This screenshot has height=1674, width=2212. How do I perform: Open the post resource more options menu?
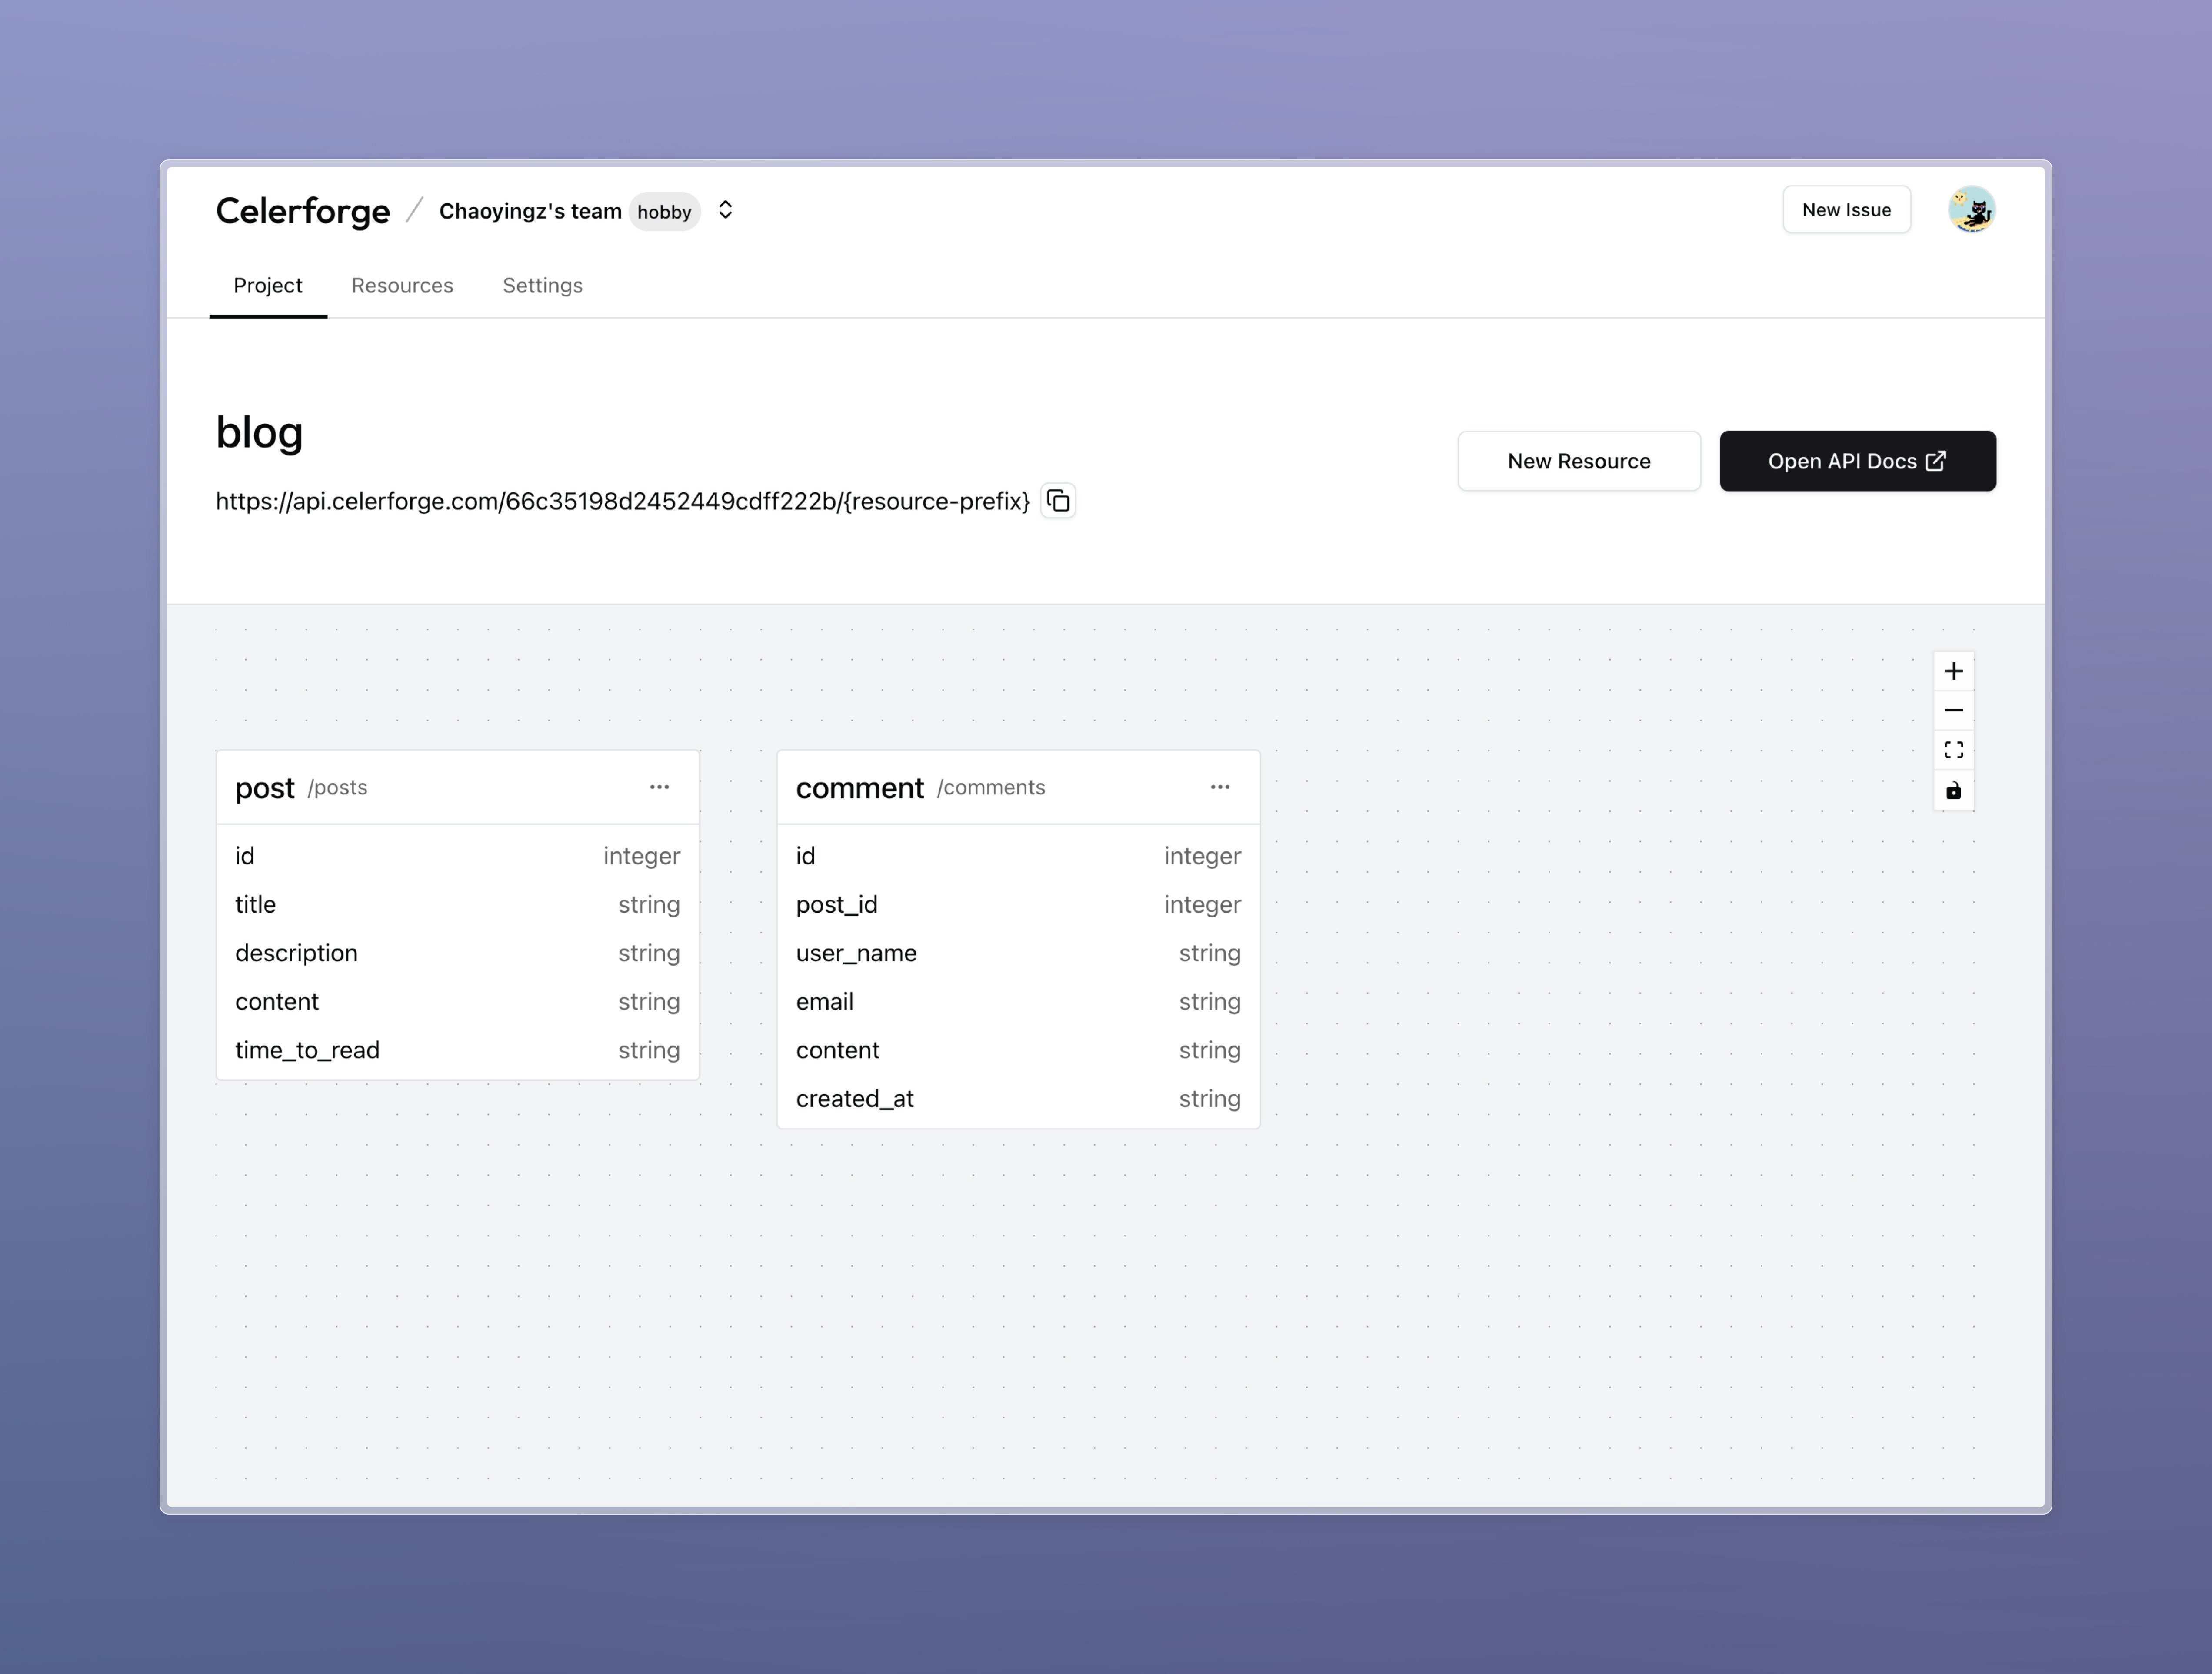(x=659, y=787)
